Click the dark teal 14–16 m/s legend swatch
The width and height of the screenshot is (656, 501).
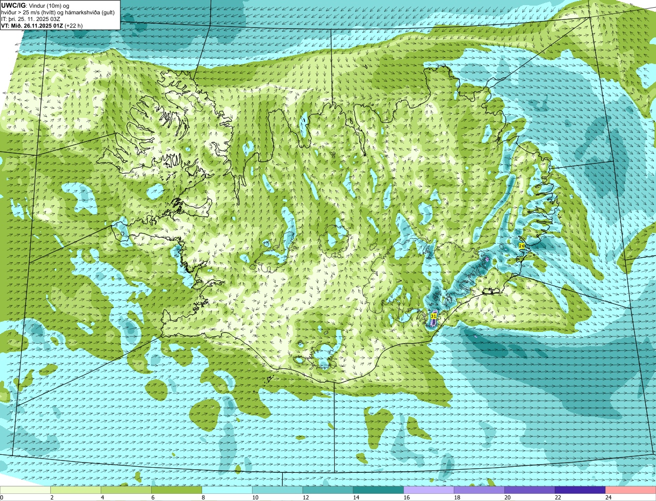click(x=379, y=490)
